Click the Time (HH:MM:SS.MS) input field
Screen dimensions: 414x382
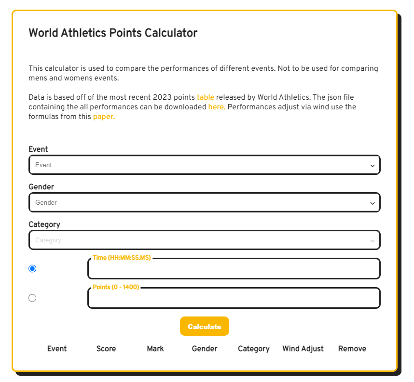234,269
